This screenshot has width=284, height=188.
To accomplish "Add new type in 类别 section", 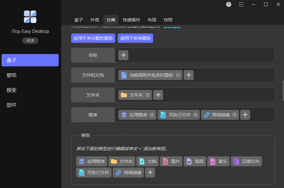I will (150, 172).
